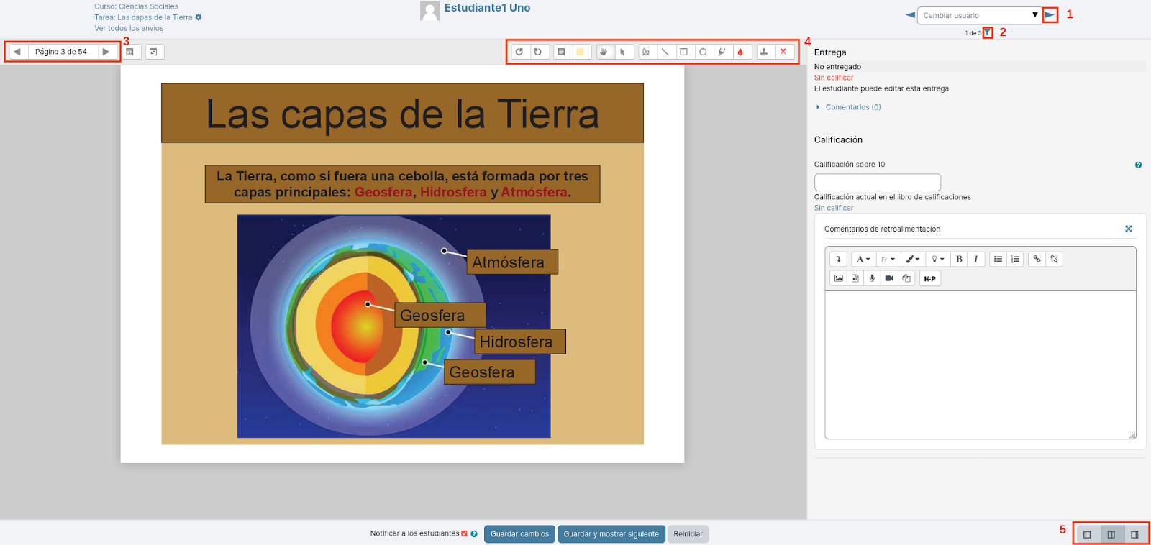Toggle ordered list in editor

(x=1015, y=259)
